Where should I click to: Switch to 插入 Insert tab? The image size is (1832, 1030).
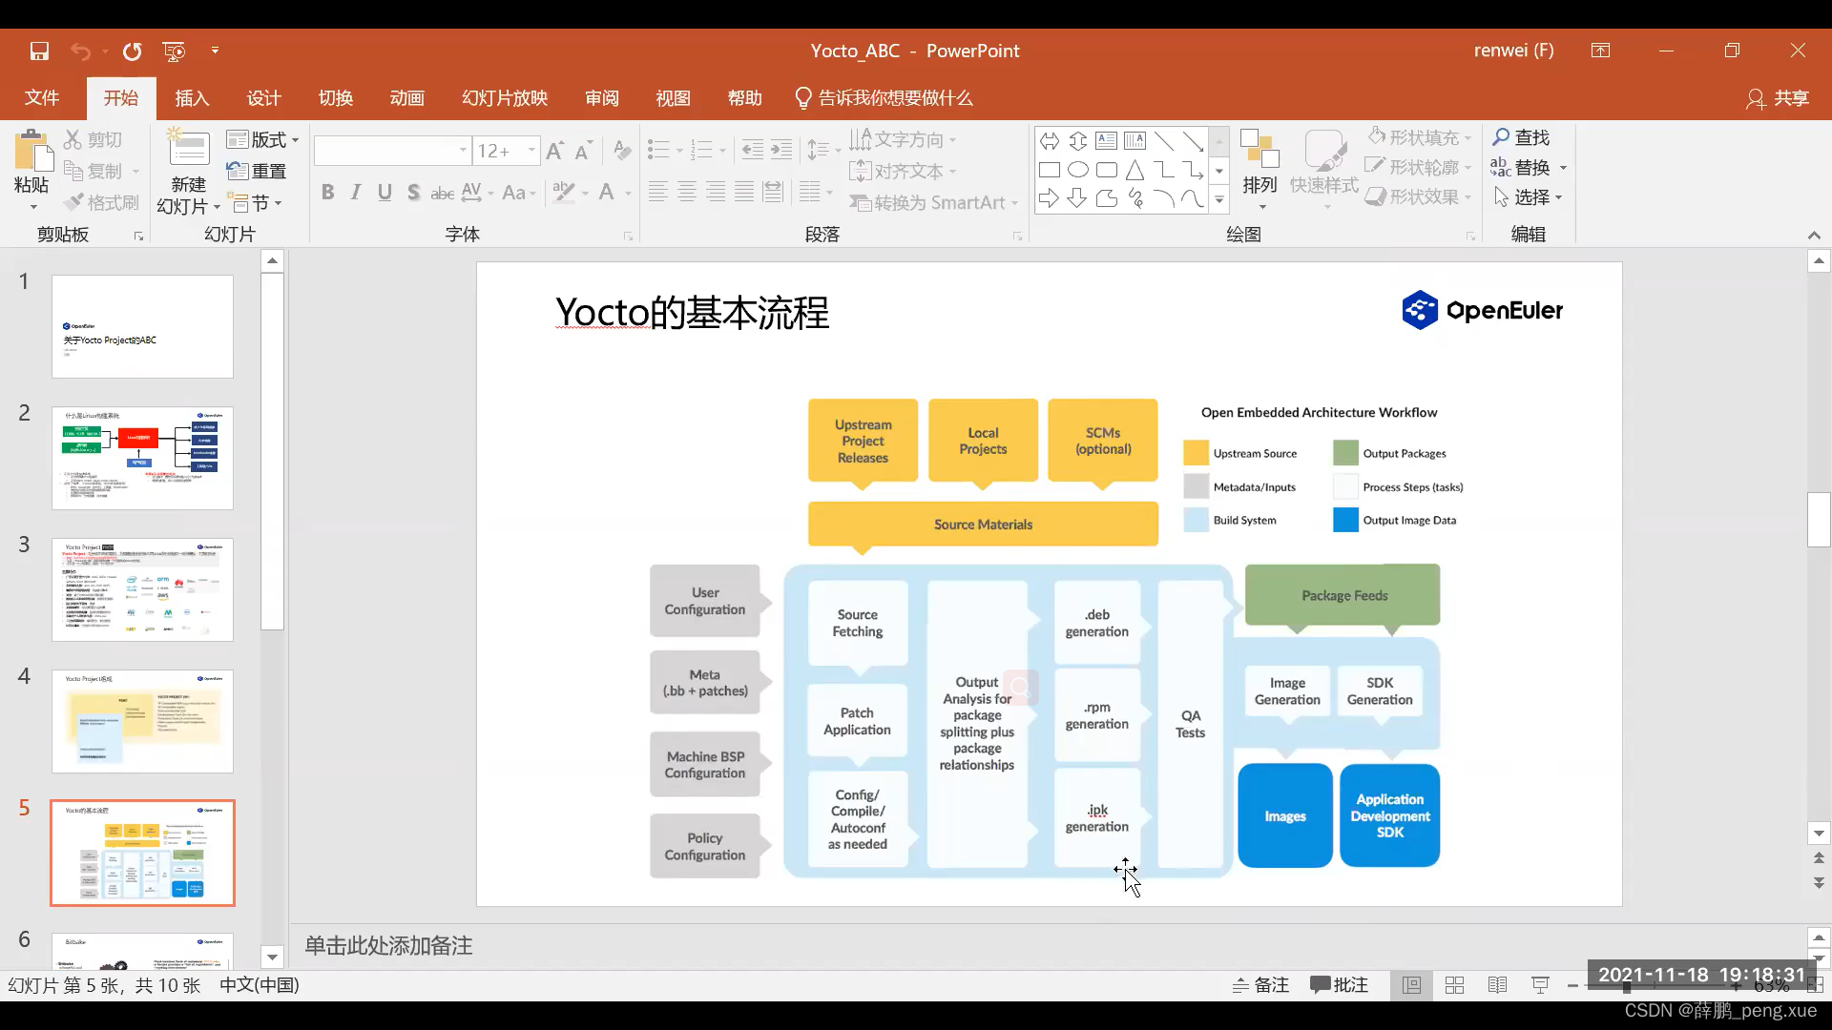(192, 98)
